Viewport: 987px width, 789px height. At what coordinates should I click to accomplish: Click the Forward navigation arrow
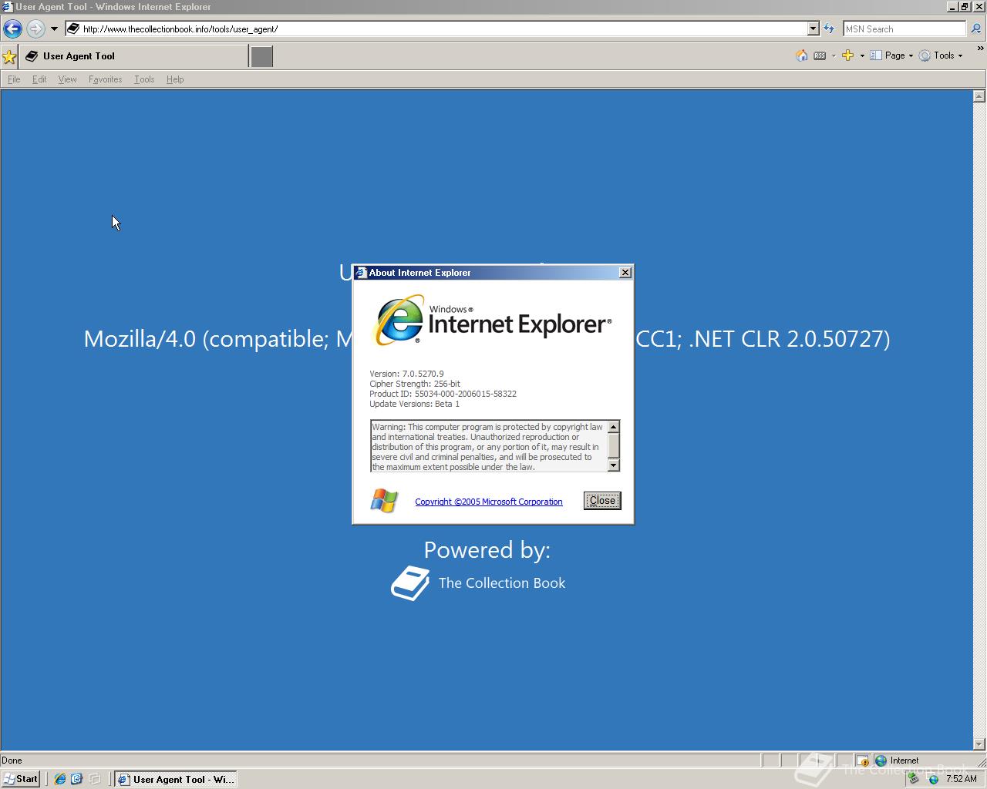coord(35,29)
